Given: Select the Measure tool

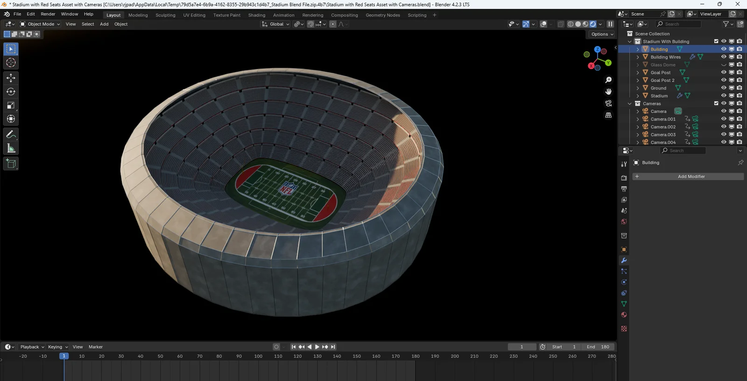Looking at the screenshot, I should (11, 148).
